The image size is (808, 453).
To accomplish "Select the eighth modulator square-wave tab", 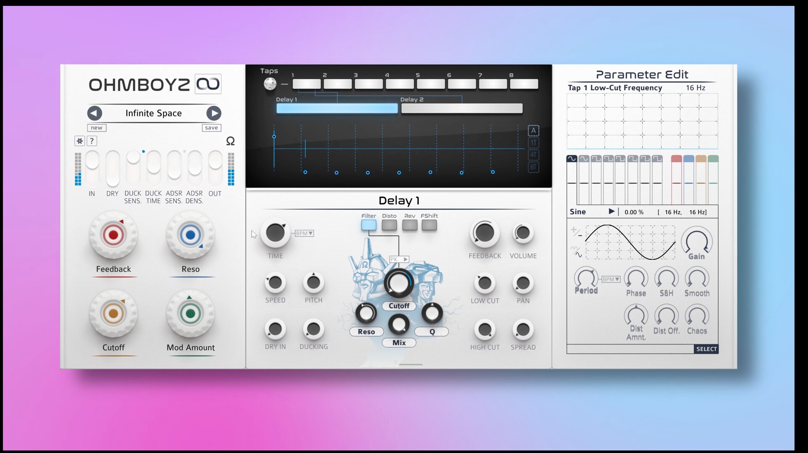I will coord(657,159).
